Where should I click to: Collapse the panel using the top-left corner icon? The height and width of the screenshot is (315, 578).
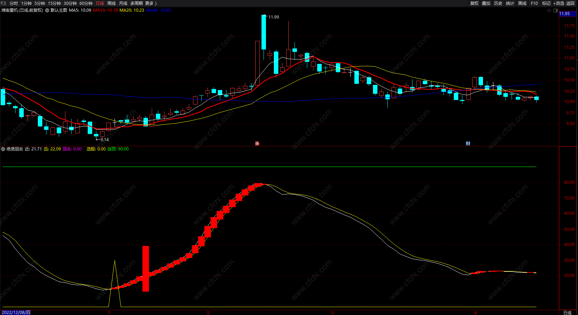[3, 3]
